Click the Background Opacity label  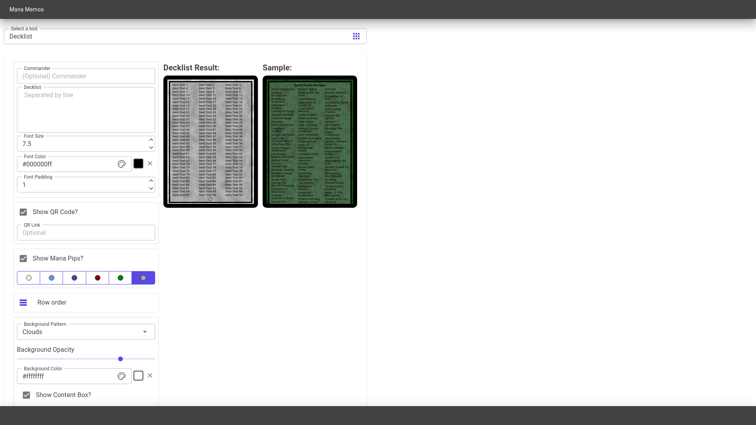(45, 349)
